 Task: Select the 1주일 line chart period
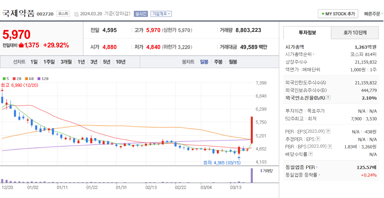click(x=49, y=62)
